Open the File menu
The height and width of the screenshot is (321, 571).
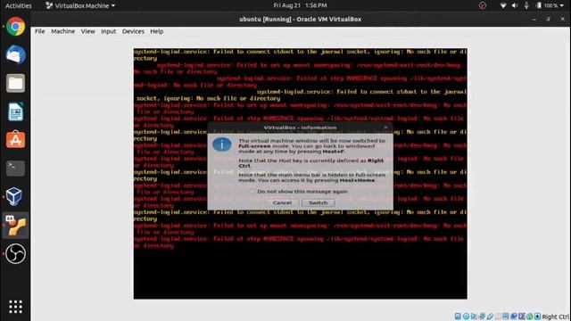[x=39, y=31]
